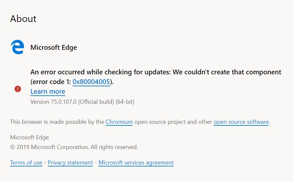Screen dimensions: 293x182
Task: Open the Learn more link
Action: [x=48, y=92]
